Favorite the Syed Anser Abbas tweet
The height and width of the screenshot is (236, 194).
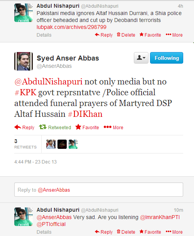pos(87,127)
